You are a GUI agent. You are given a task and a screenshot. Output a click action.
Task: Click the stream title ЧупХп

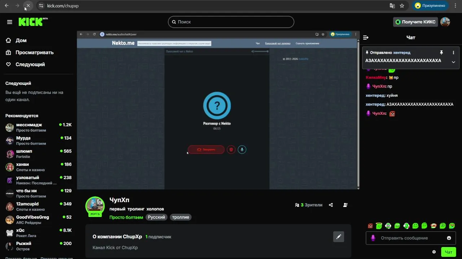[x=119, y=200]
